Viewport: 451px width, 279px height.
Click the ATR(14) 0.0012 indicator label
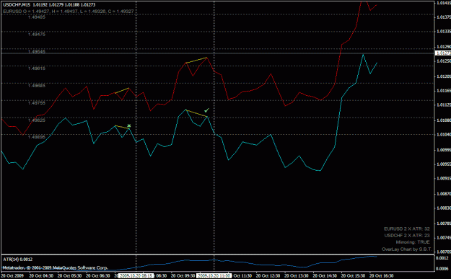(x=18, y=259)
